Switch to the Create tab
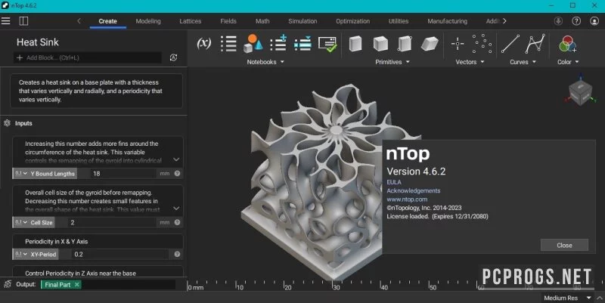This screenshot has height=303, width=605. pyautogui.click(x=107, y=21)
